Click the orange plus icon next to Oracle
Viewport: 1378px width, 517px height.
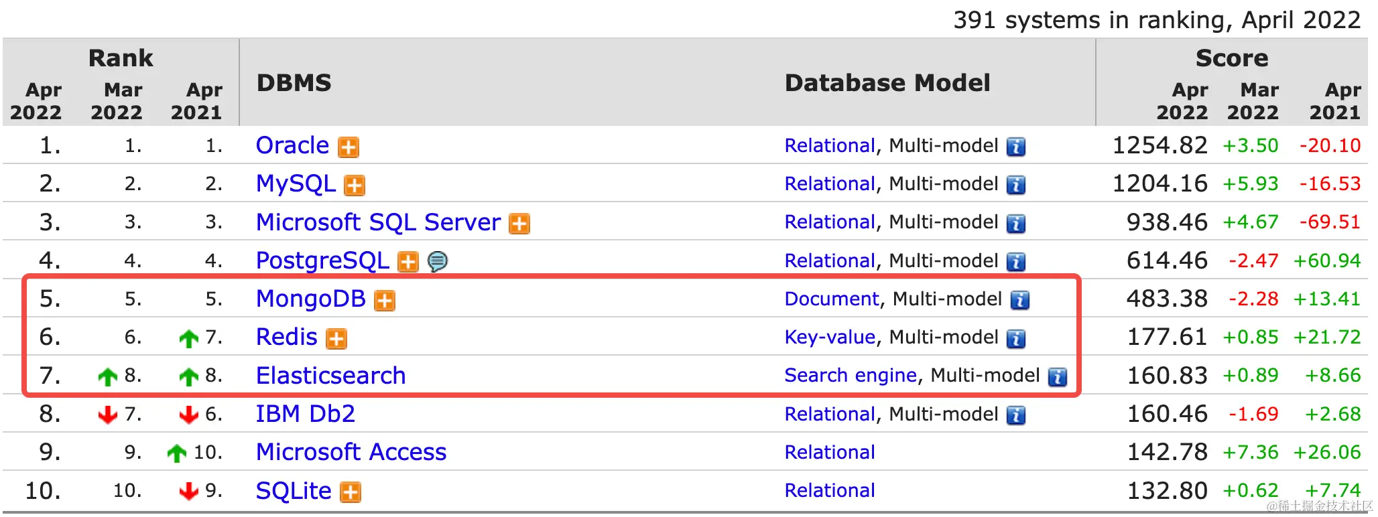(x=349, y=147)
